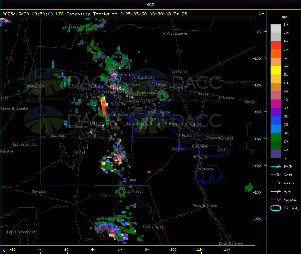Click the 'Guadales' place label
This screenshot has height=254, width=301.
pos(179,72)
